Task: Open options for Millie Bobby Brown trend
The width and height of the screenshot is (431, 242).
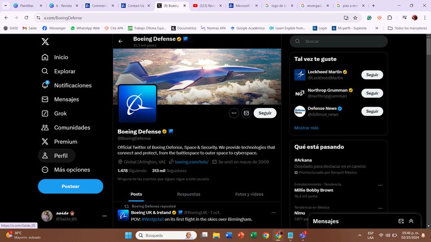Action: [380, 185]
